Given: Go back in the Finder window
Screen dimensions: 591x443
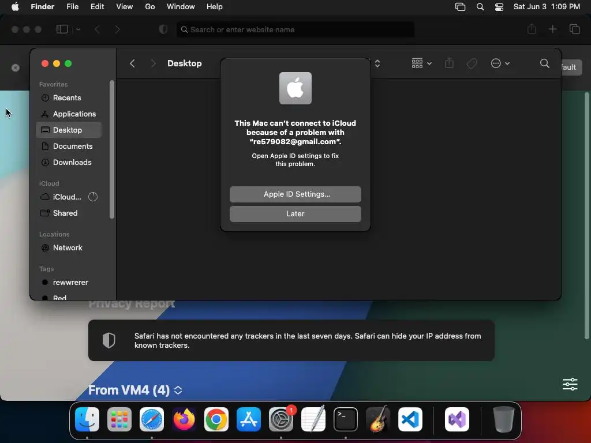Looking at the screenshot, I should click(132, 63).
